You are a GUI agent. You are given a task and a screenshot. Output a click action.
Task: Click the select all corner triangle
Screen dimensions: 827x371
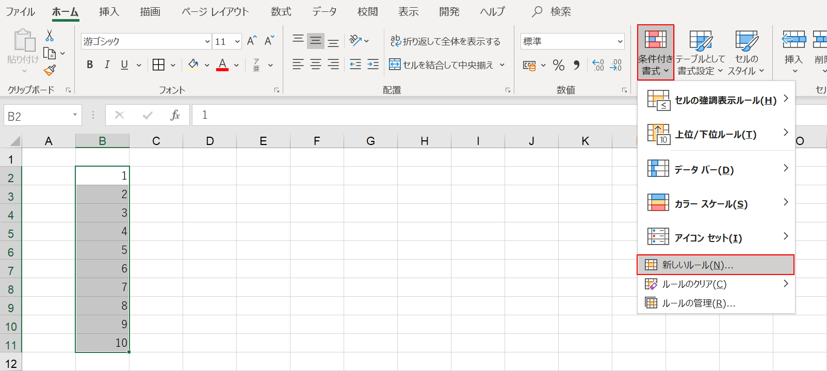click(x=15, y=141)
